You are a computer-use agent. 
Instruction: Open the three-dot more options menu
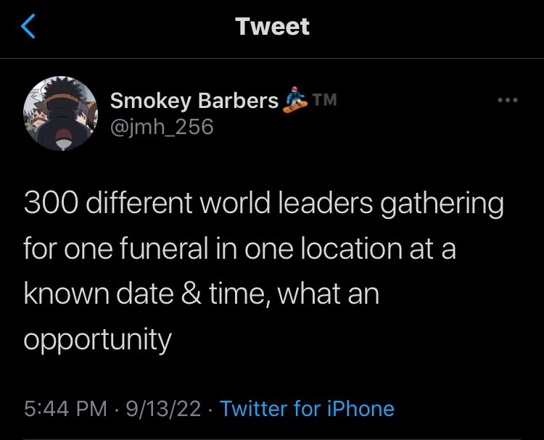pos(508,101)
